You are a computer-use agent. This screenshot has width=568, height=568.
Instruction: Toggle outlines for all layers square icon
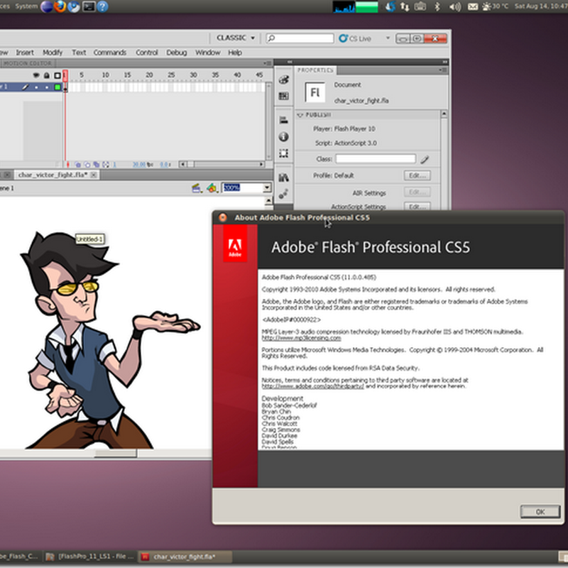click(x=58, y=75)
